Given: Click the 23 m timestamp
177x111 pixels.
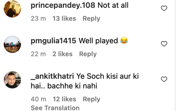Looking at the screenshot, I should click(x=38, y=18).
